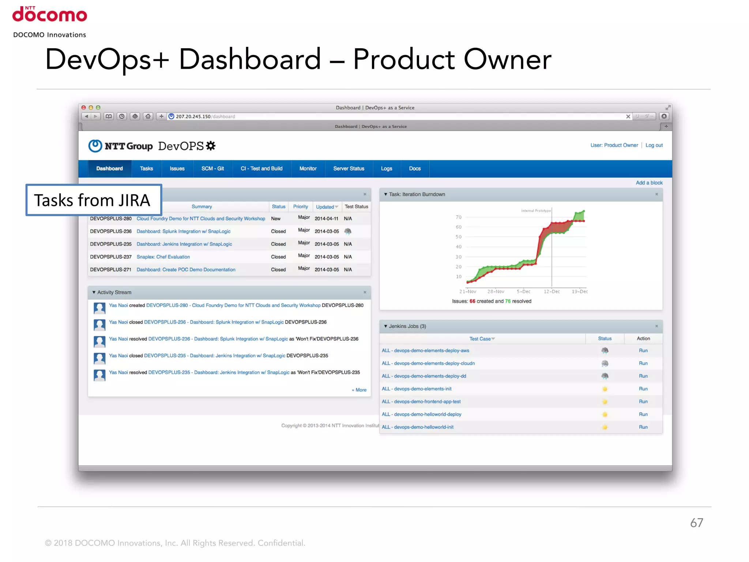The width and height of the screenshot is (749, 562).
Task: Open Cloud Foundry Demo task summary link
Action: [201, 219]
